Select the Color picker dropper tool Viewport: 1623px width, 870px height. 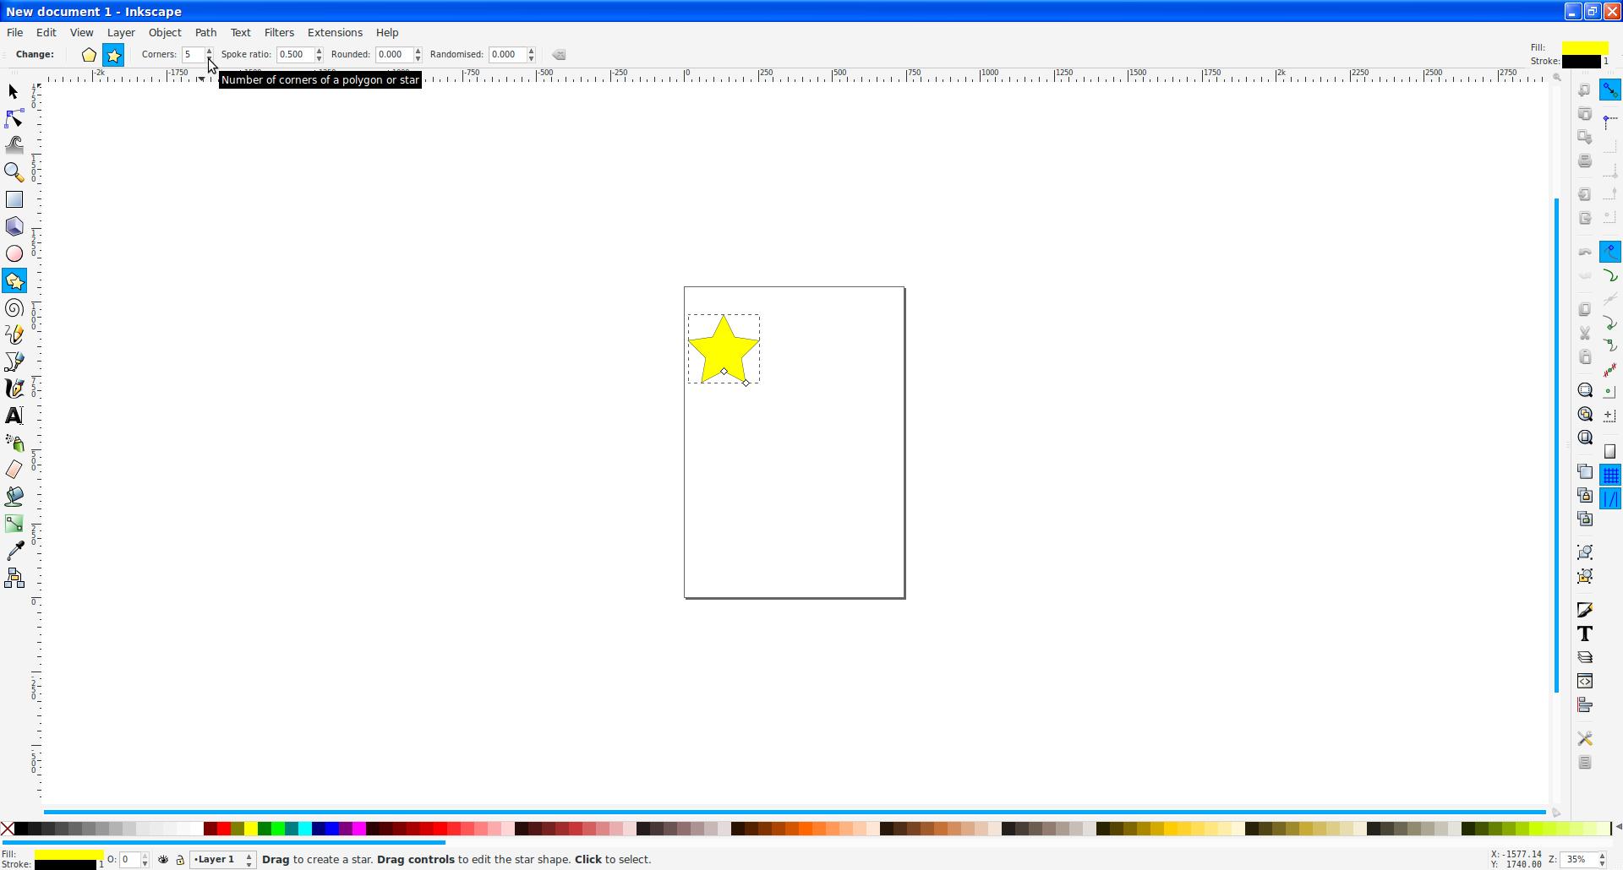click(14, 551)
